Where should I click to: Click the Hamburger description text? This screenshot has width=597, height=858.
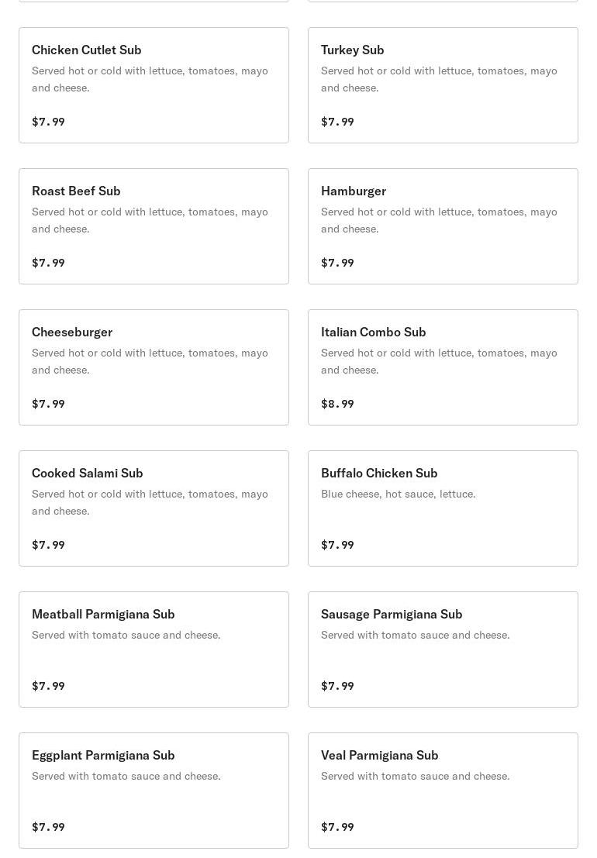pyautogui.click(x=439, y=220)
